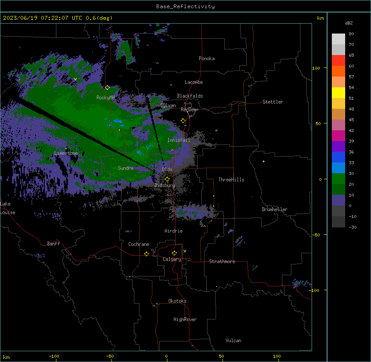The image size is (371, 362).
Task: Click the Sylvan label
Action: [168, 105]
